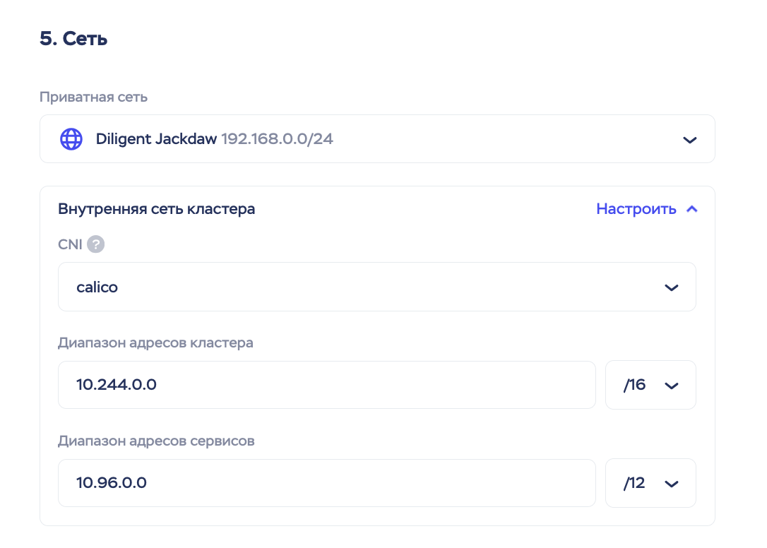The width and height of the screenshot is (767, 548).
Task: Collapse settings via Настроить link
Action: 636,209
